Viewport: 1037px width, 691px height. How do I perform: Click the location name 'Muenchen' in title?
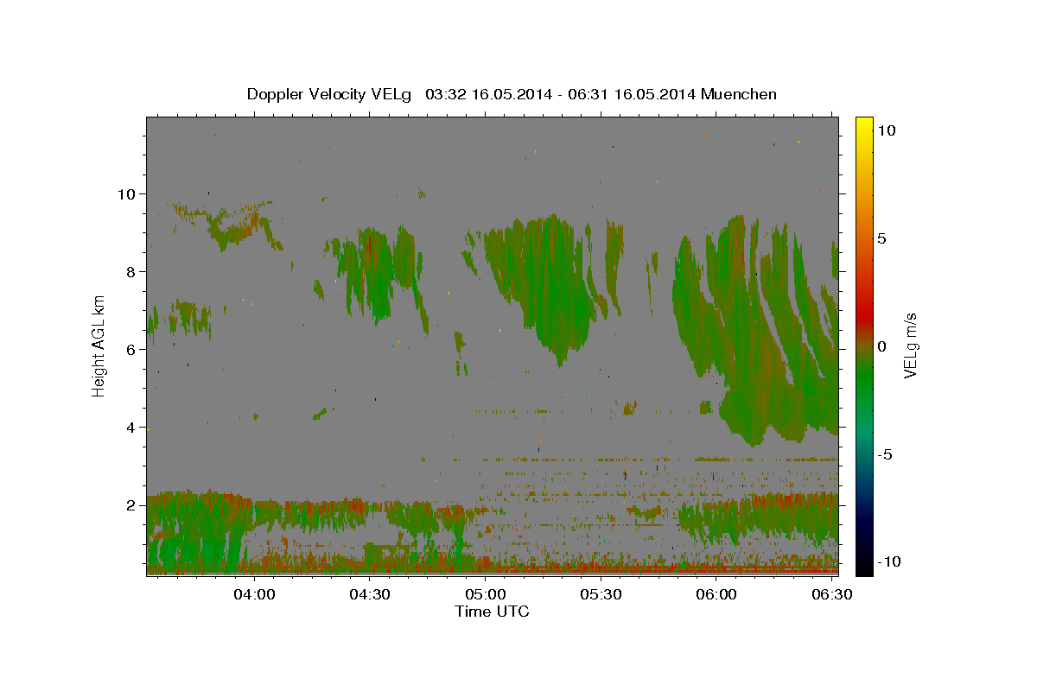point(739,94)
